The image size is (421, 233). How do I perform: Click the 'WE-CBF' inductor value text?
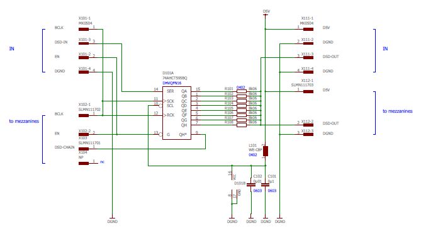click(x=255, y=150)
